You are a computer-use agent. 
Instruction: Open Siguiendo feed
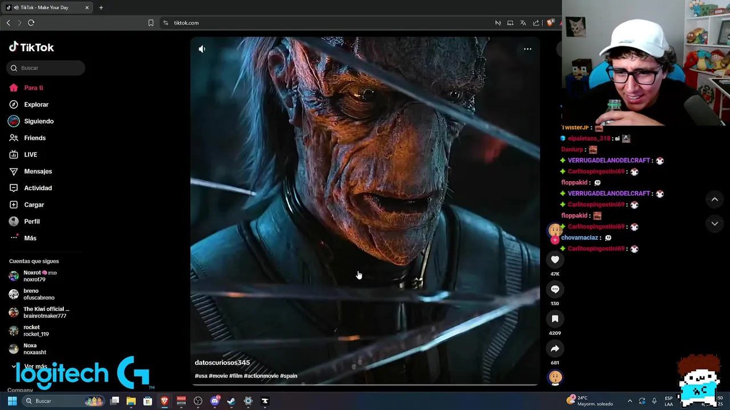(x=39, y=121)
